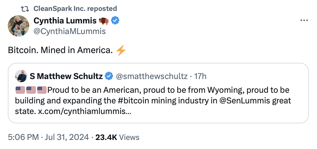The height and width of the screenshot is (149, 317).
Task: Click Cynthia Lummis's blue verified badge
Action: tap(115, 21)
